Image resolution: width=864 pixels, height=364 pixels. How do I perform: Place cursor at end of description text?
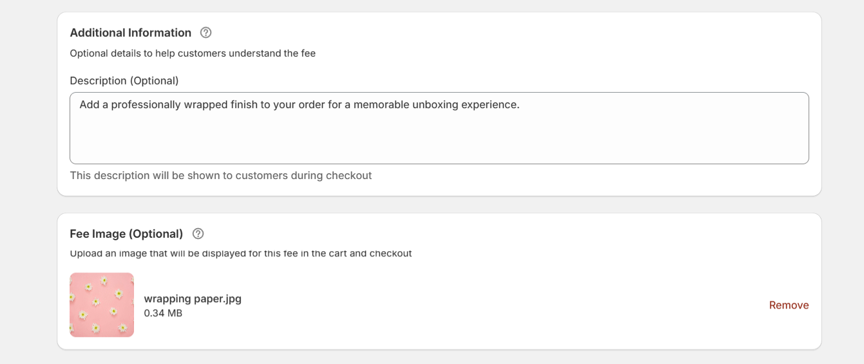point(520,104)
